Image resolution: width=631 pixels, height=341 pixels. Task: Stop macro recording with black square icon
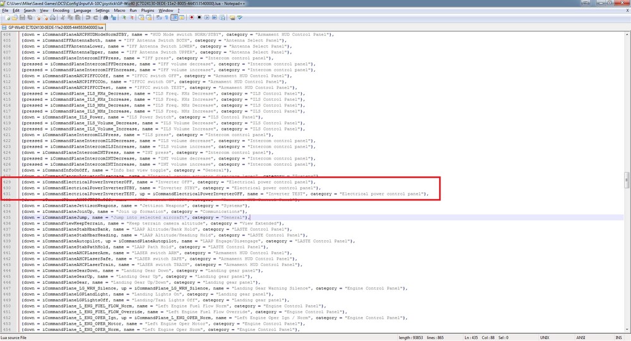199,18
